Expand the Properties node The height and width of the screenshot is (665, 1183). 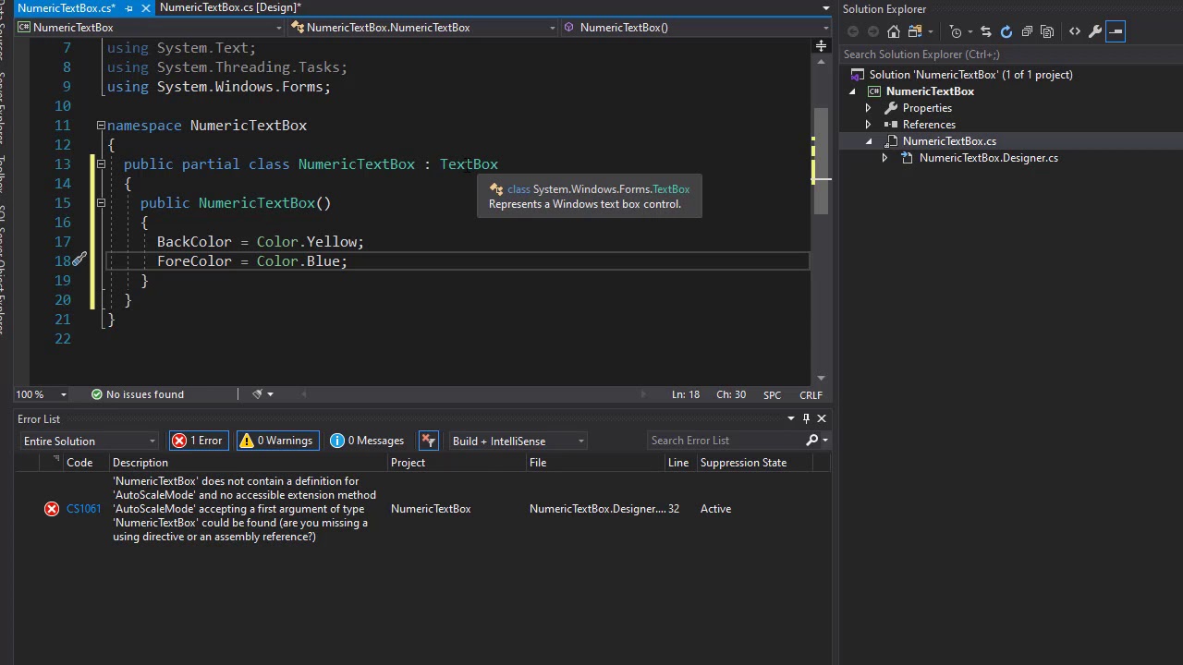click(868, 108)
